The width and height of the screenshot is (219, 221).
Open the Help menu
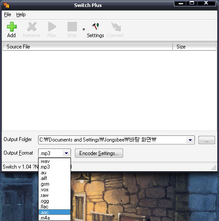[x=21, y=14]
